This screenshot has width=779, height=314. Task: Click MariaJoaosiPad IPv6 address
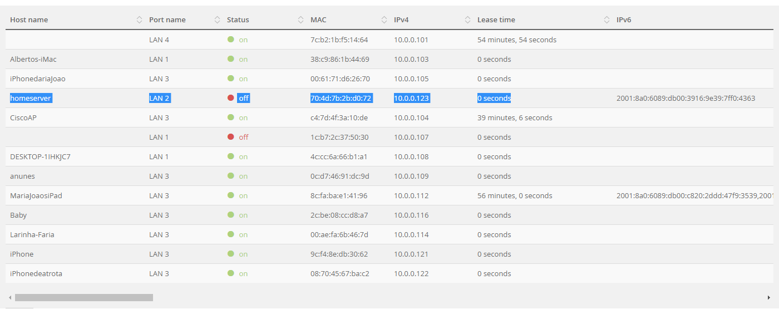tap(695, 195)
